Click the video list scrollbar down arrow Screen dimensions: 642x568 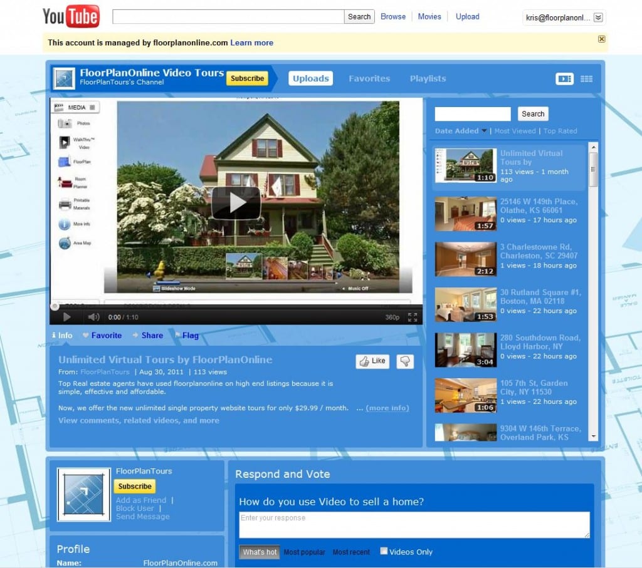(593, 436)
